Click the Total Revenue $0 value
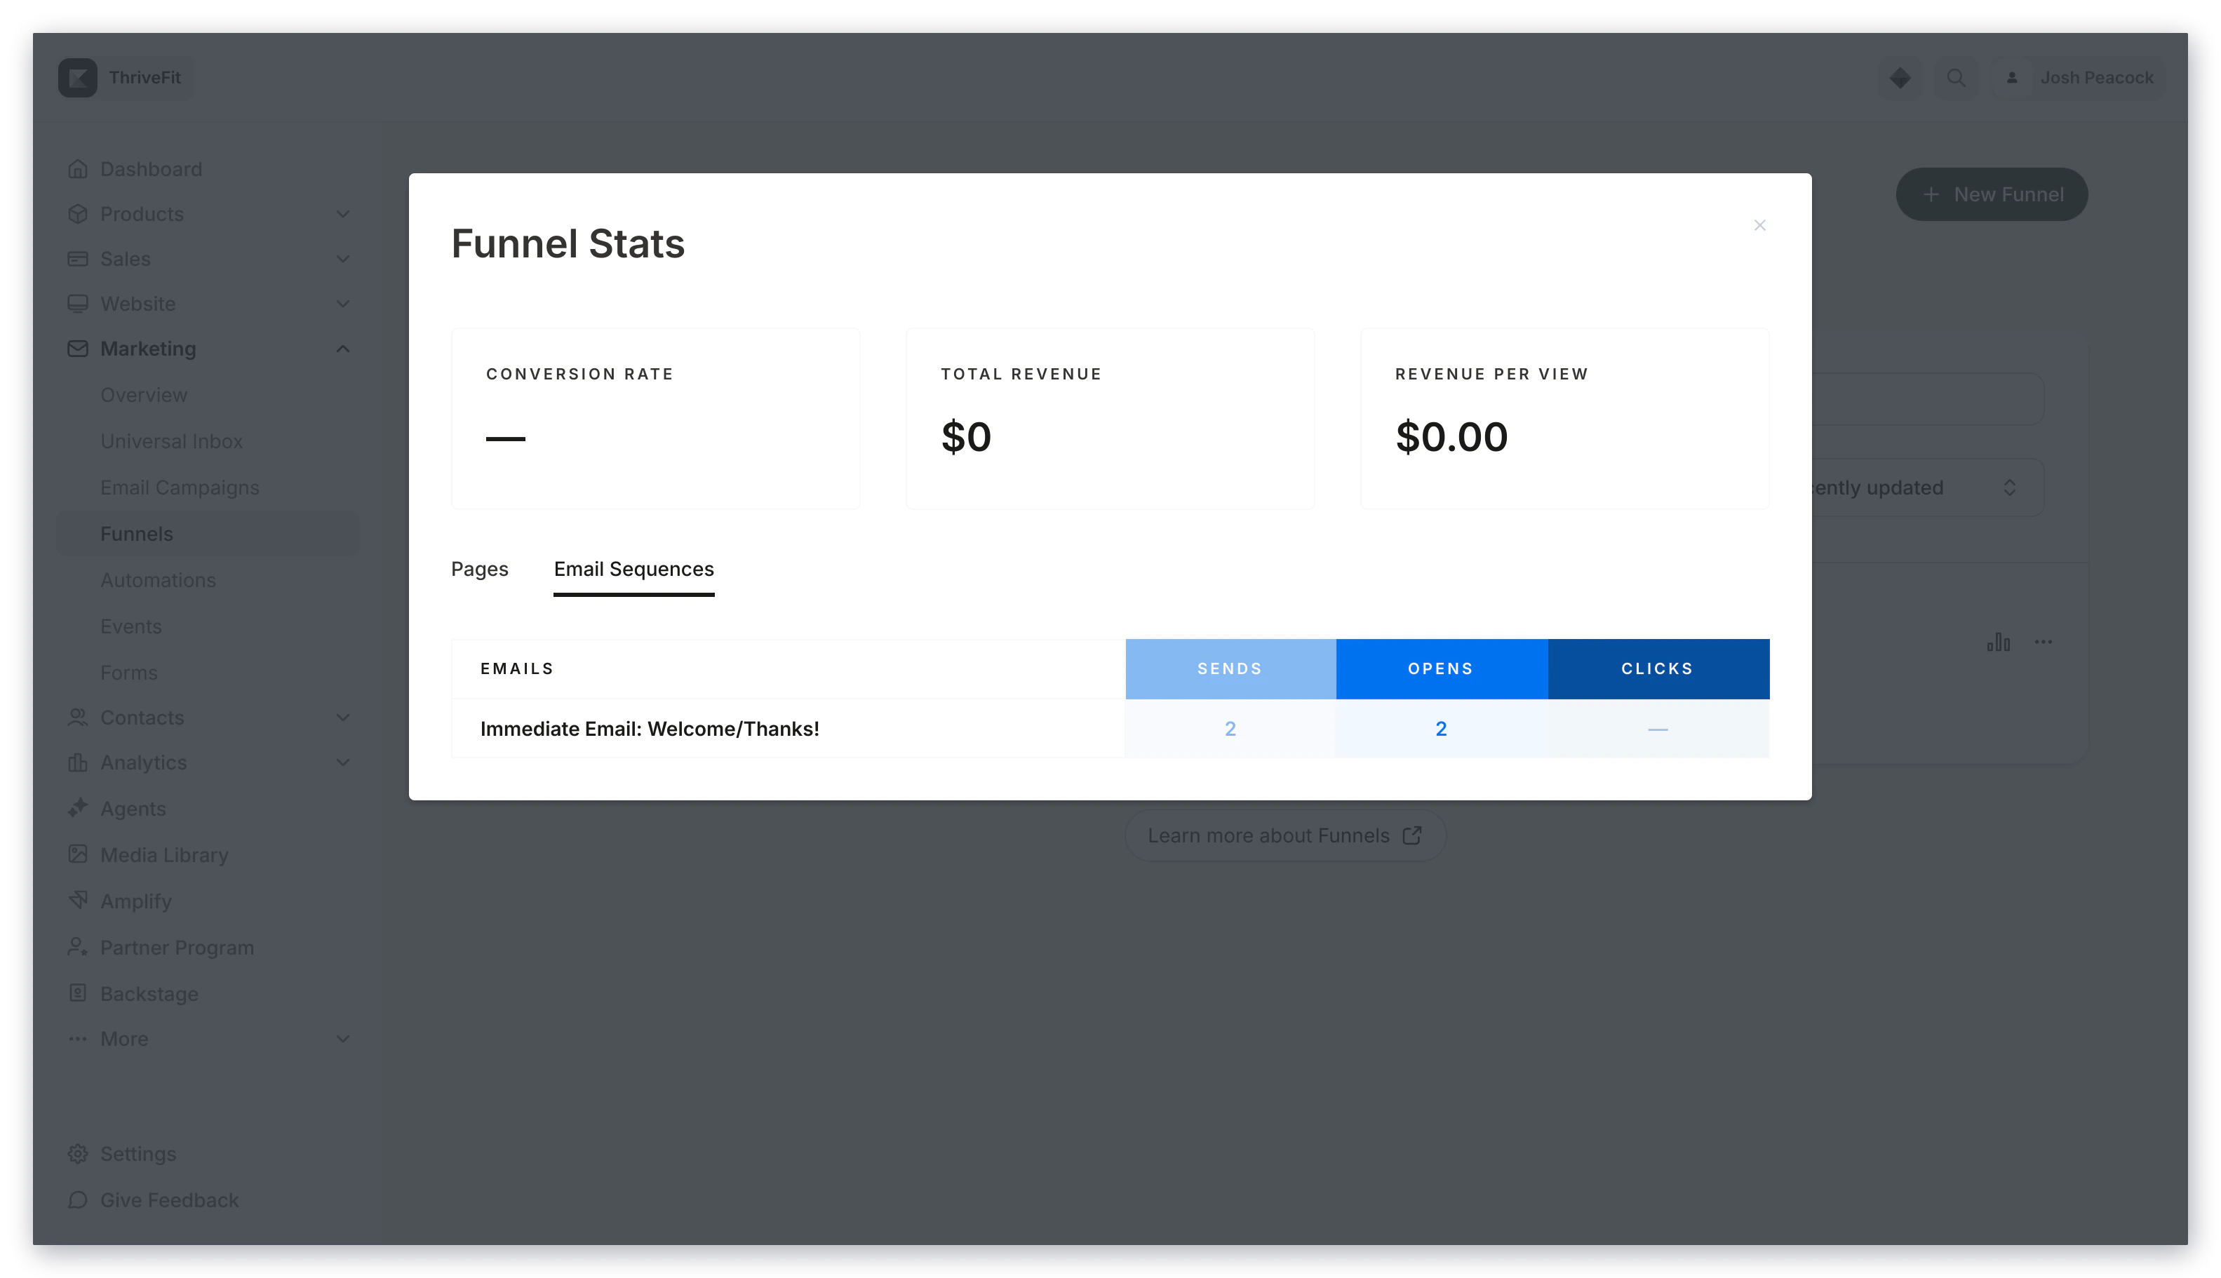This screenshot has height=1278, width=2221. [x=966, y=436]
